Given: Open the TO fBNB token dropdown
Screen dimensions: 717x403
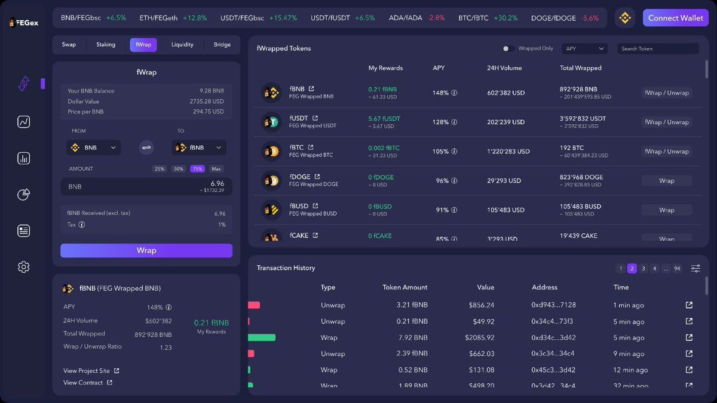Looking at the screenshot, I should point(199,147).
